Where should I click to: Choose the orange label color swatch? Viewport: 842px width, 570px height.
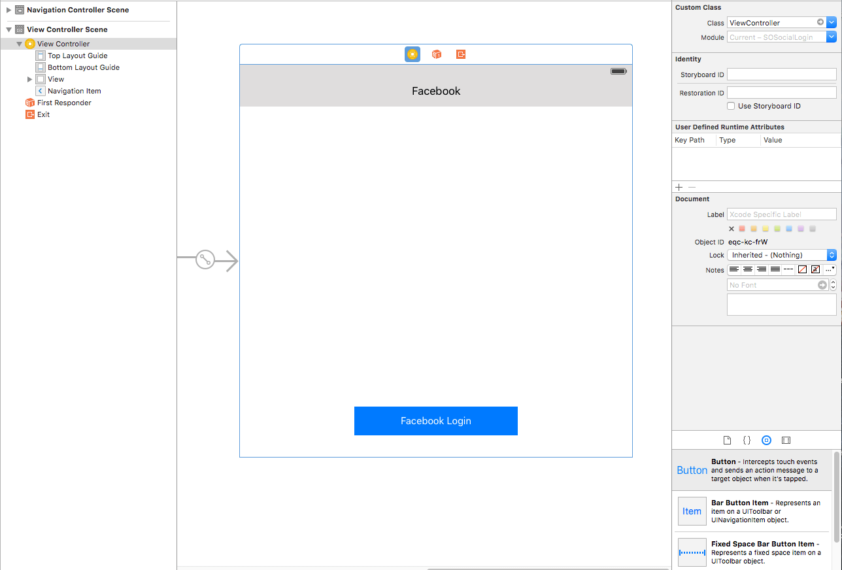tap(754, 229)
